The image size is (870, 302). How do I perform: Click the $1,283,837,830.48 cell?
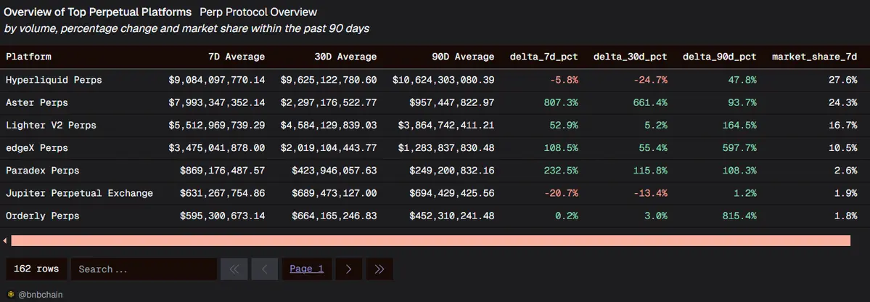click(x=446, y=148)
